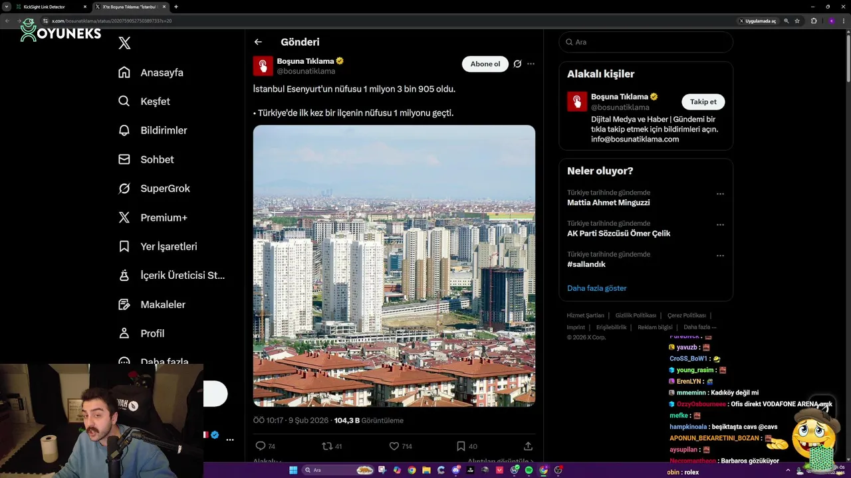Open Boşuna Tıklama in Alakalı kişiler

point(619,96)
